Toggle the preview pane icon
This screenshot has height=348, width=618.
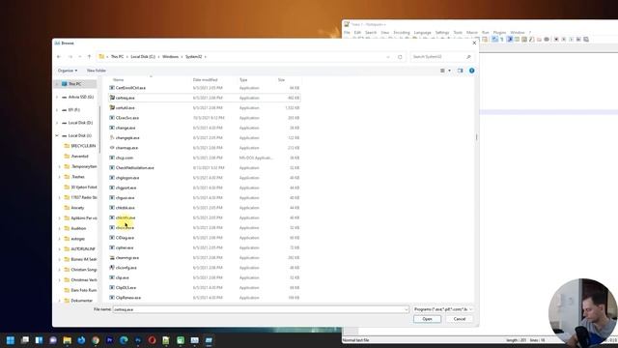click(460, 71)
